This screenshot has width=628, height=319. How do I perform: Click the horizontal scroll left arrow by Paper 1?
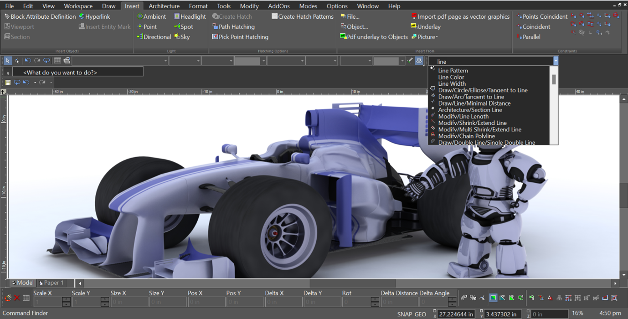[80, 283]
